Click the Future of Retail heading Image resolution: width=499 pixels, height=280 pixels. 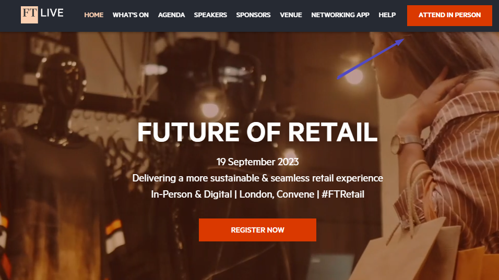[257, 132]
